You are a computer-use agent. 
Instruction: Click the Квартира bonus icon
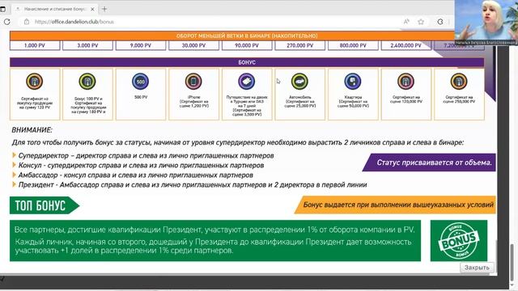pos(353,81)
